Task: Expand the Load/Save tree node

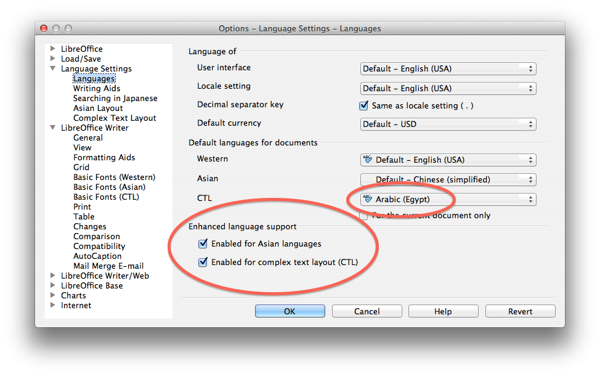Action: click(53, 59)
